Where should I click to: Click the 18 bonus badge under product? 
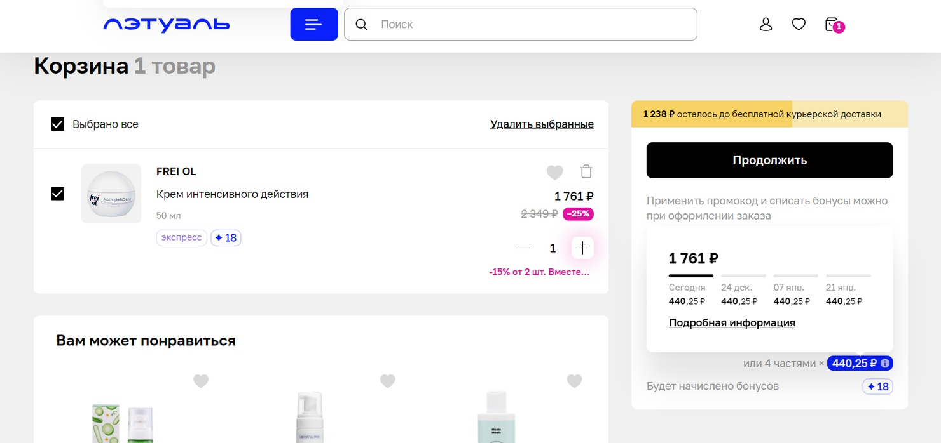pos(226,237)
